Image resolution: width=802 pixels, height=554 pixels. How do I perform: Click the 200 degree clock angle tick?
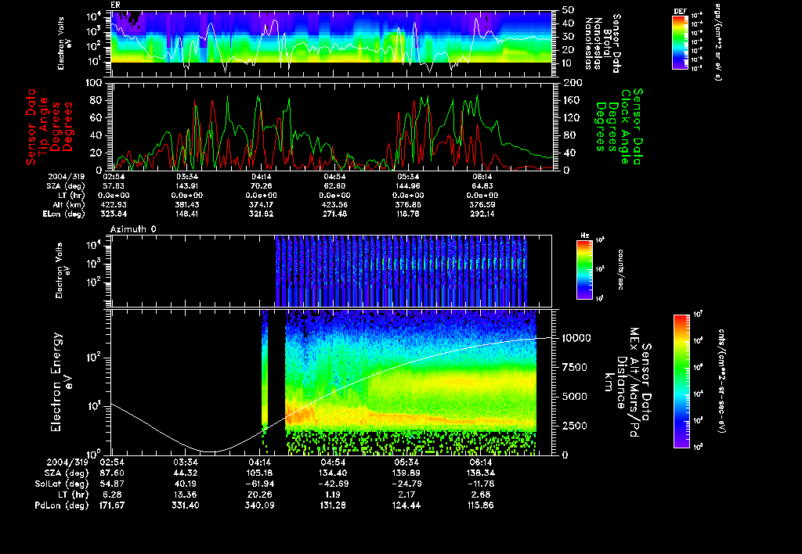573,83
